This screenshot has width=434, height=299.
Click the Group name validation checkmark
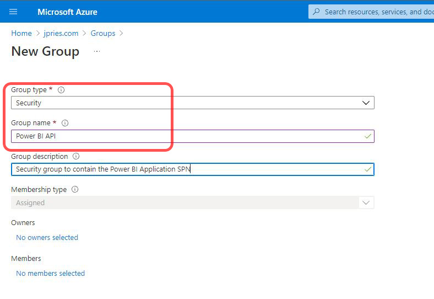pyautogui.click(x=367, y=136)
